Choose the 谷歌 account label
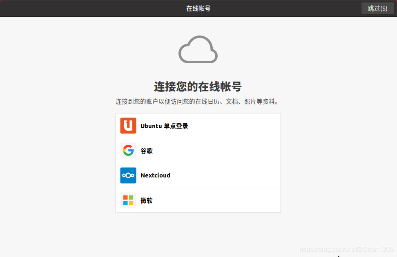 coord(147,151)
